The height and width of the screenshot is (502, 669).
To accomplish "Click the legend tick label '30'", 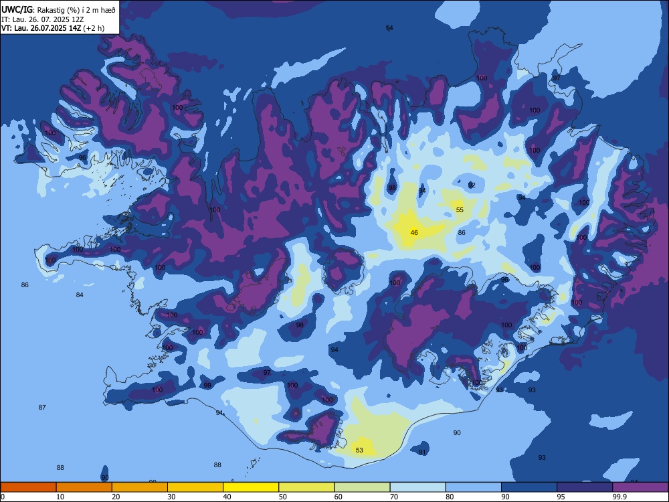I will tap(171, 497).
